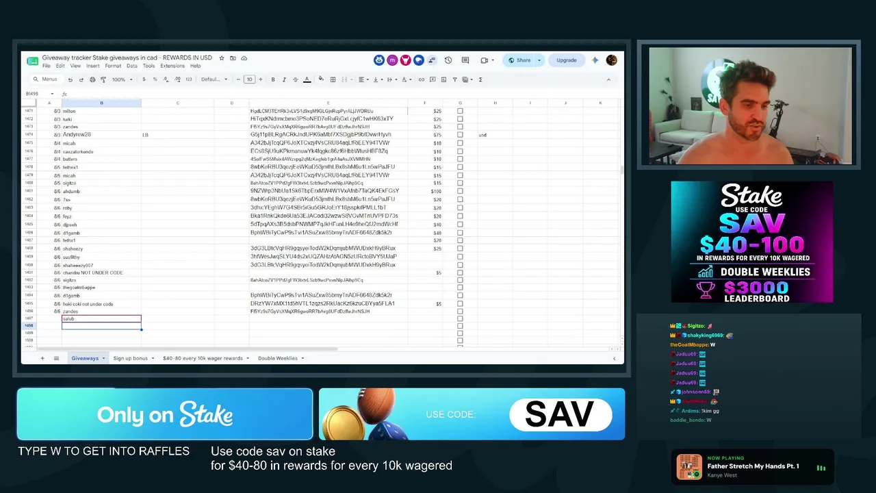
Task: Open the Extensions menu
Action: pos(172,66)
